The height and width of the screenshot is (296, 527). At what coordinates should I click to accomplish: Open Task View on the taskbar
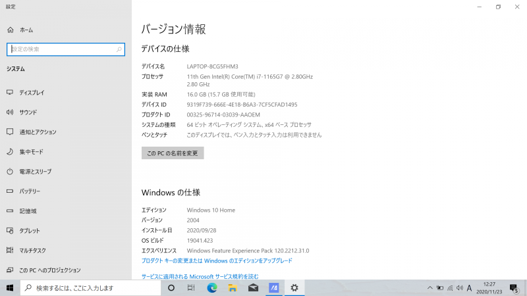(191, 288)
